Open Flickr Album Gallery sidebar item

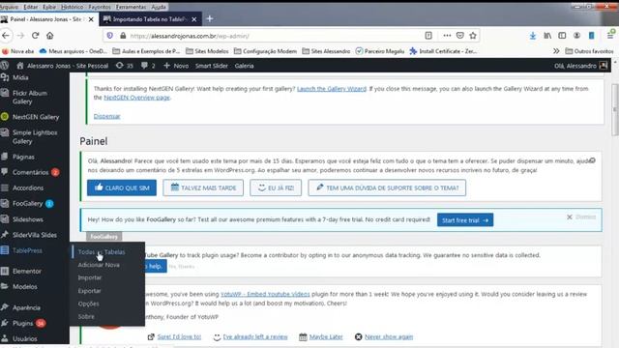[30, 98]
